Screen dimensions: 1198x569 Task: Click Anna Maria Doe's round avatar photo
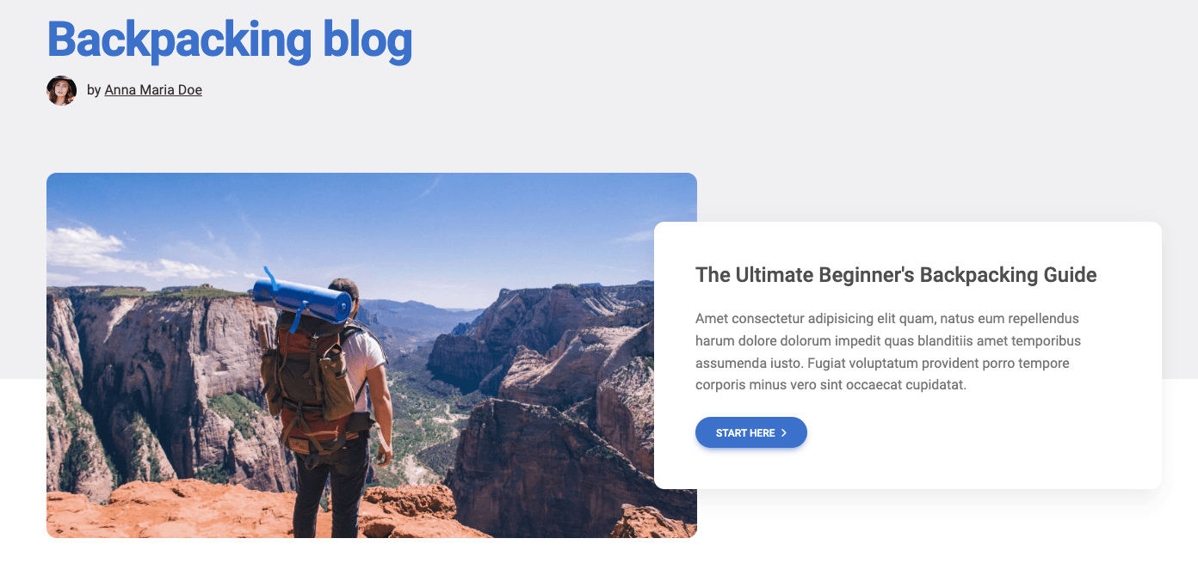pyautogui.click(x=61, y=90)
